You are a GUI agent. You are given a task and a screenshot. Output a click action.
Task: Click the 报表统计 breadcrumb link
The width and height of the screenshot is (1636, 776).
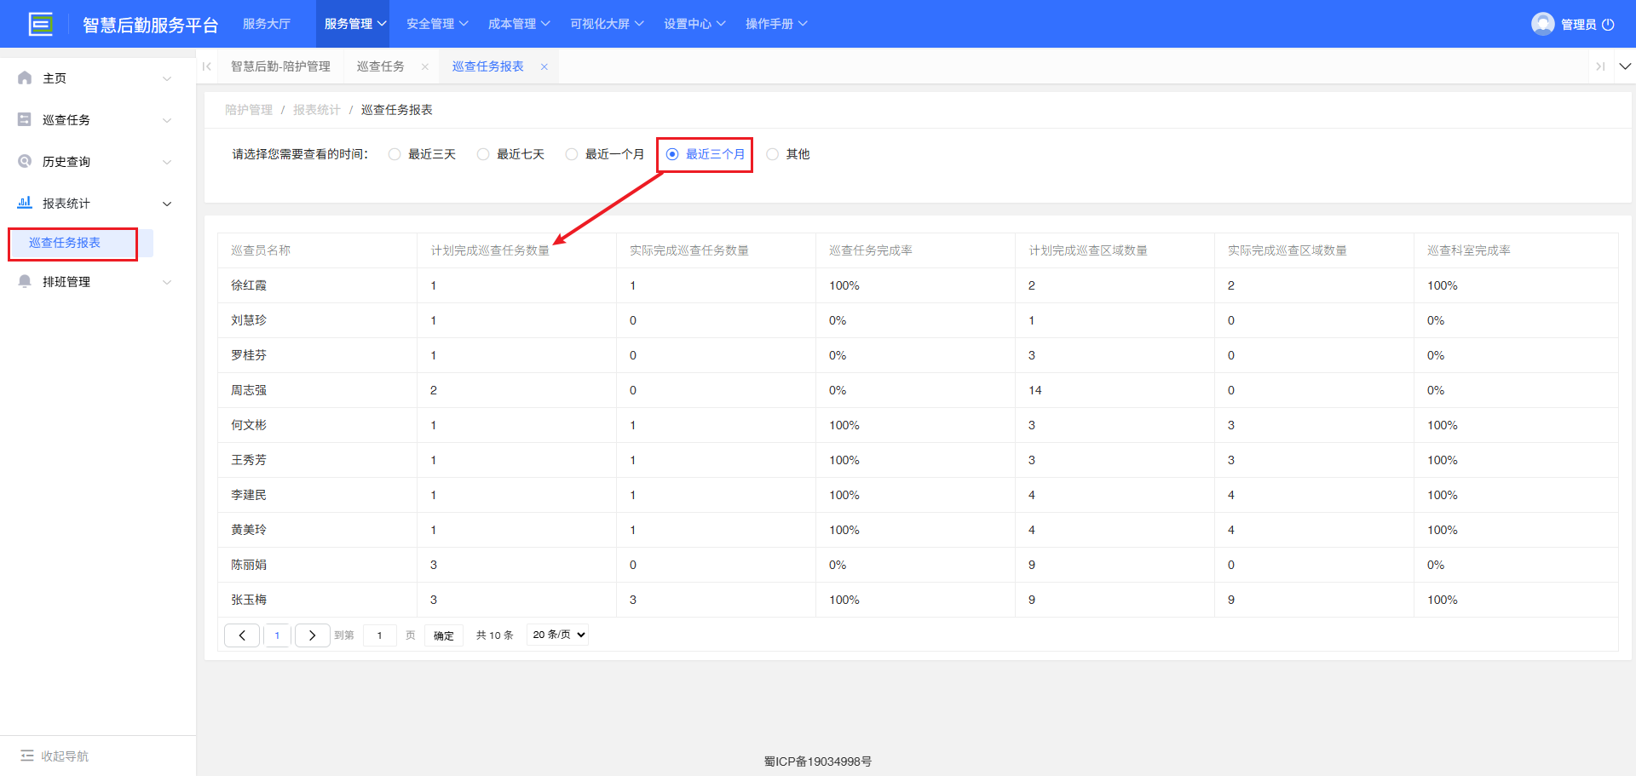pyautogui.click(x=316, y=110)
